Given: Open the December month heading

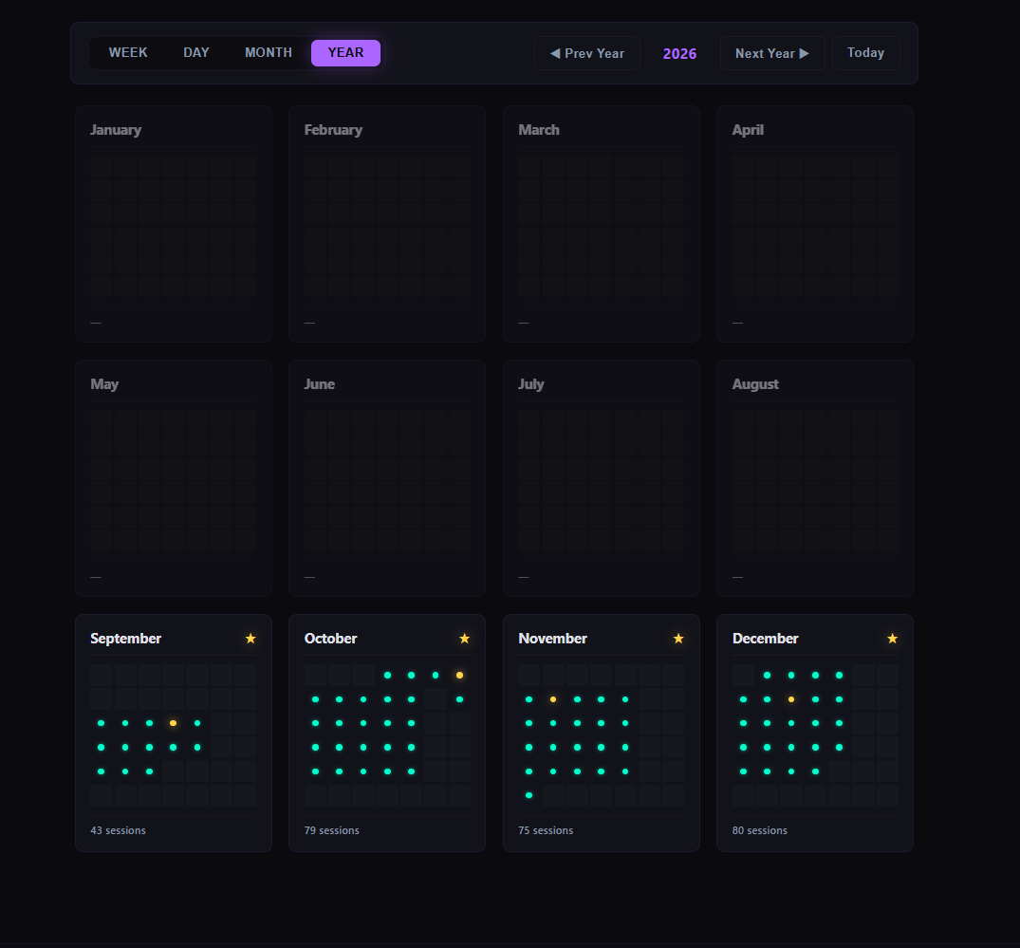Looking at the screenshot, I should pyautogui.click(x=765, y=639).
